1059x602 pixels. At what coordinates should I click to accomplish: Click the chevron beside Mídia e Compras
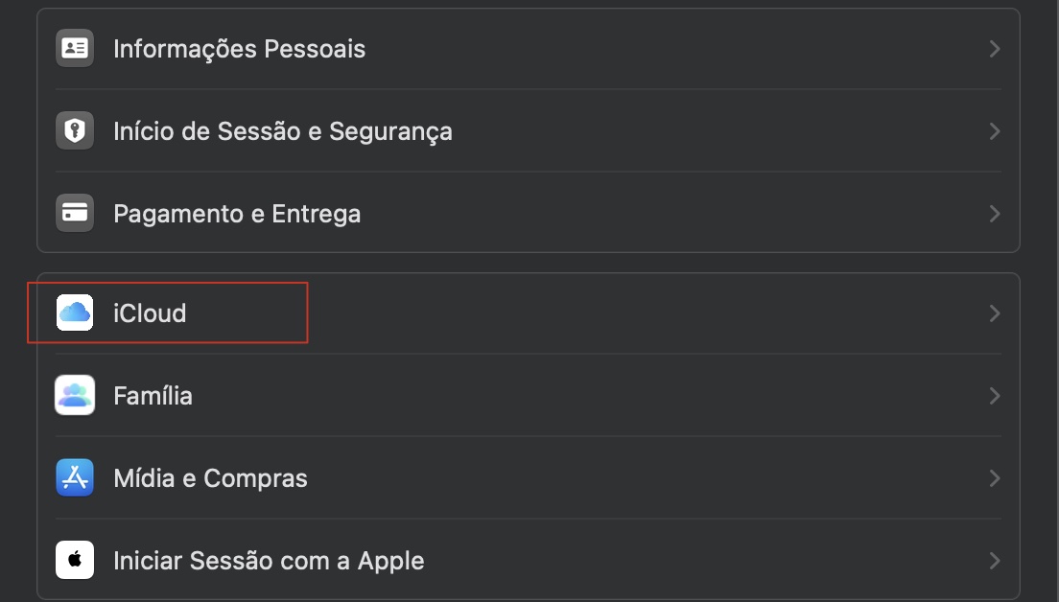[x=995, y=477]
